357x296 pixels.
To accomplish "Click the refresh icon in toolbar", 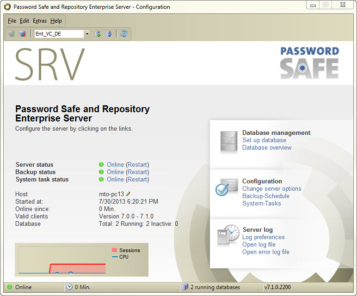I will (124, 34).
